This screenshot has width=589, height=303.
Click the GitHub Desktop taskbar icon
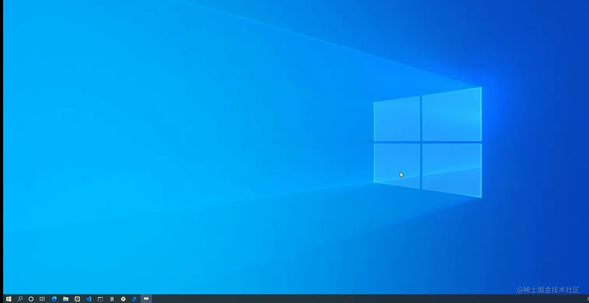pyautogui.click(x=77, y=299)
